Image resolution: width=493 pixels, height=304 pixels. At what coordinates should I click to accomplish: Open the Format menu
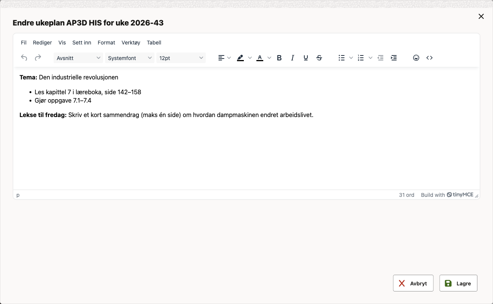click(x=107, y=43)
